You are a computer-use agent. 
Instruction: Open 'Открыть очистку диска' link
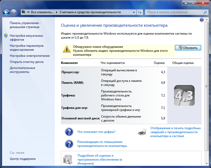tap(27, 62)
